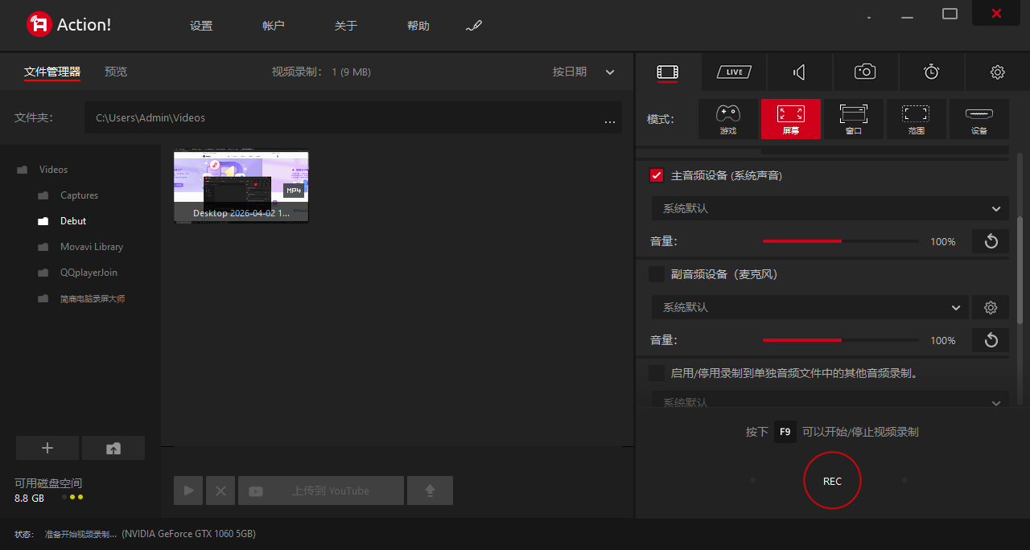The width and height of the screenshot is (1030, 550).
Task: Expand the 按日期 sort dropdown
Action: pyautogui.click(x=609, y=72)
